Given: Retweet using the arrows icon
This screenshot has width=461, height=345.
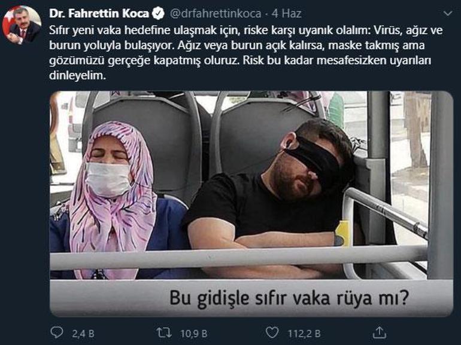Looking at the screenshot, I should (x=164, y=332).
